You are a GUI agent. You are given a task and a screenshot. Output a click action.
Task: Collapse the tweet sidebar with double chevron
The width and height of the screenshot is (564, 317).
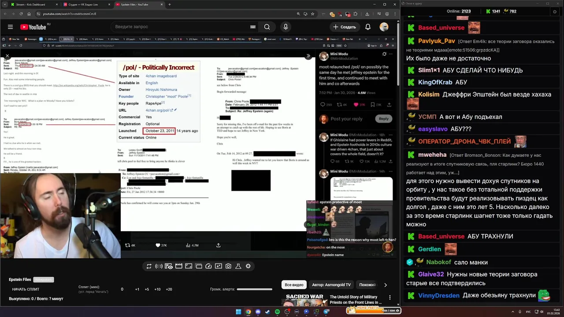pyautogui.click(x=308, y=56)
